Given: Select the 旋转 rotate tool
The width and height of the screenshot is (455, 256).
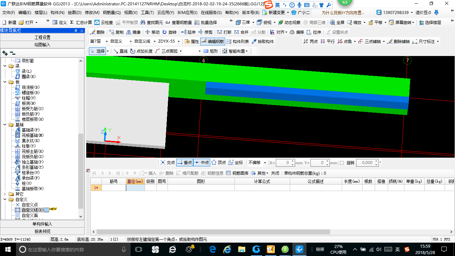Looking at the screenshot, I should coord(169,32).
